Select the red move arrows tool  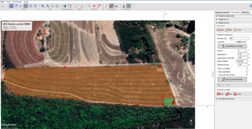coord(94,6)
